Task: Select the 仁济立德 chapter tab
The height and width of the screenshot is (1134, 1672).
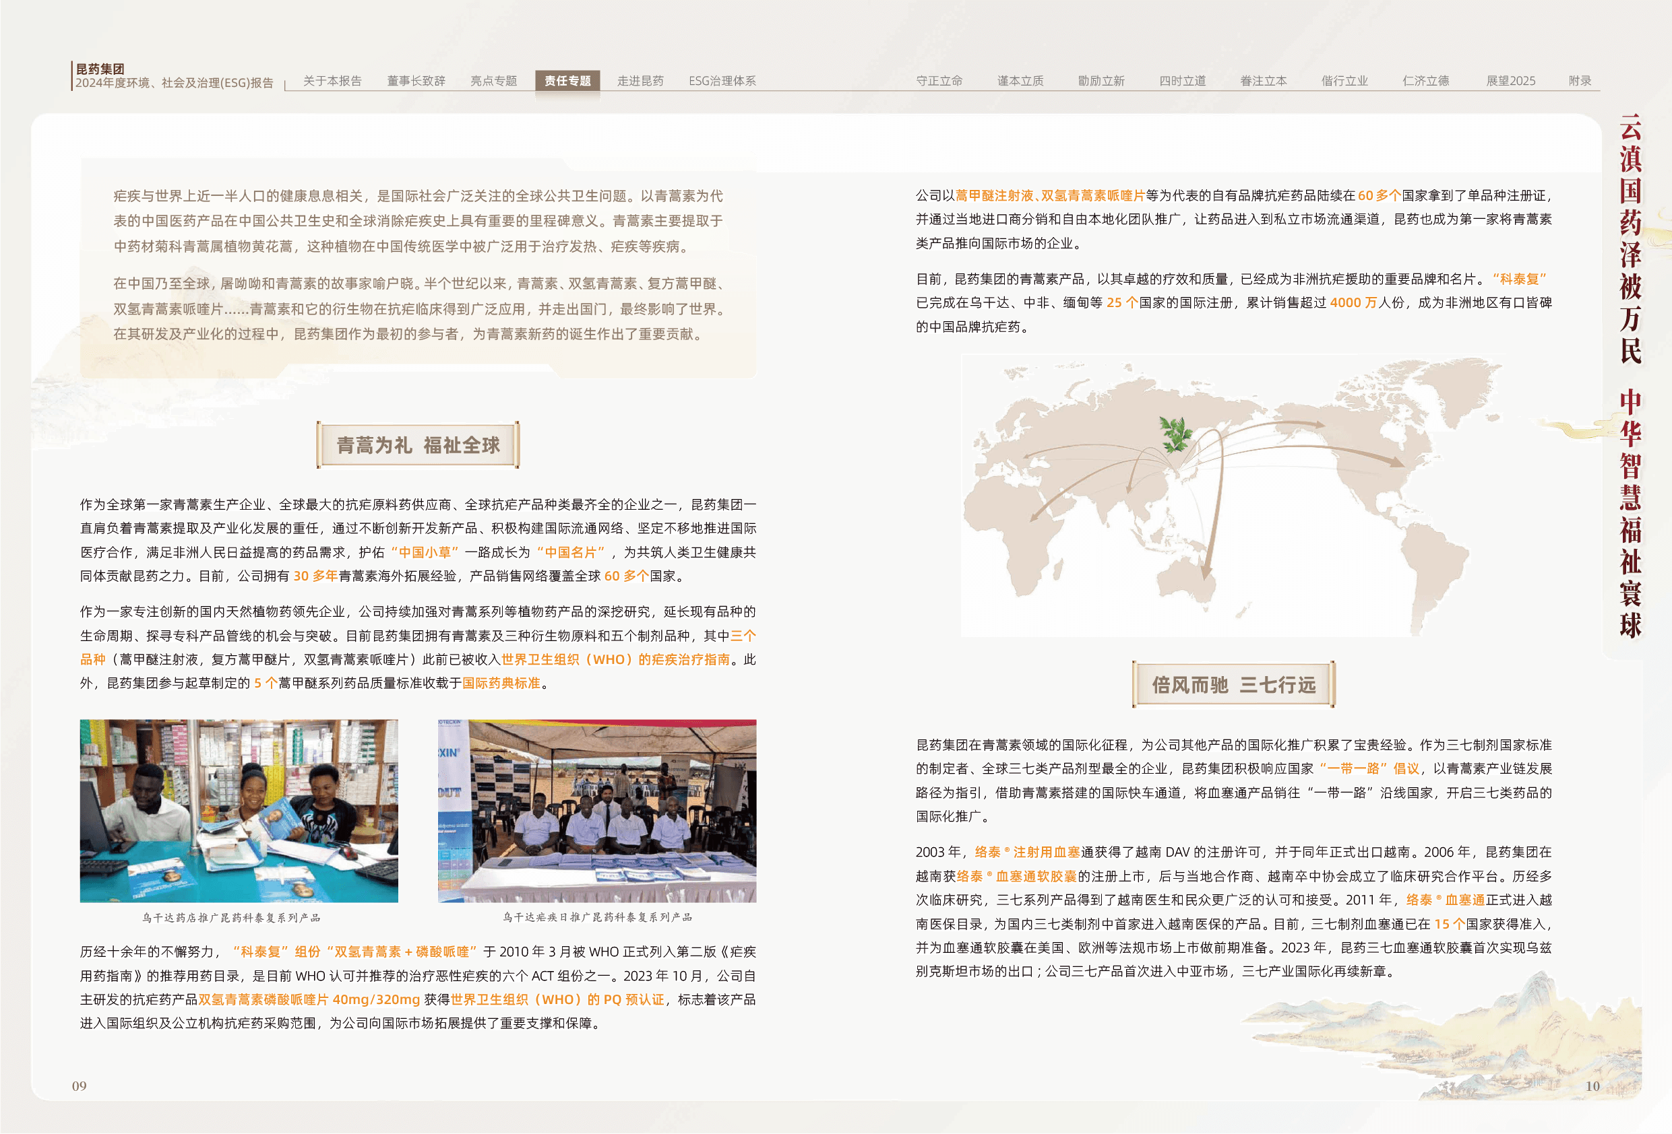Action: coord(1425,81)
